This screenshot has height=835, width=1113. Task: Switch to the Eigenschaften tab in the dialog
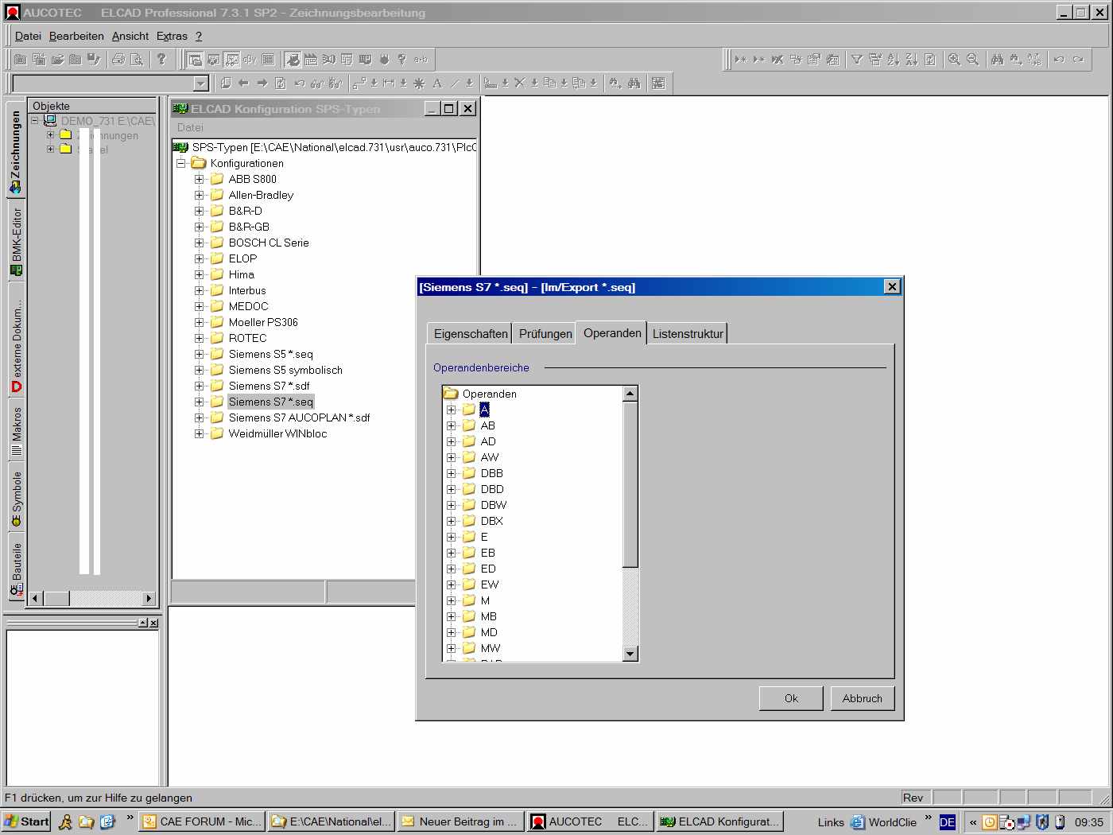pyautogui.click(x=471, y=334)
